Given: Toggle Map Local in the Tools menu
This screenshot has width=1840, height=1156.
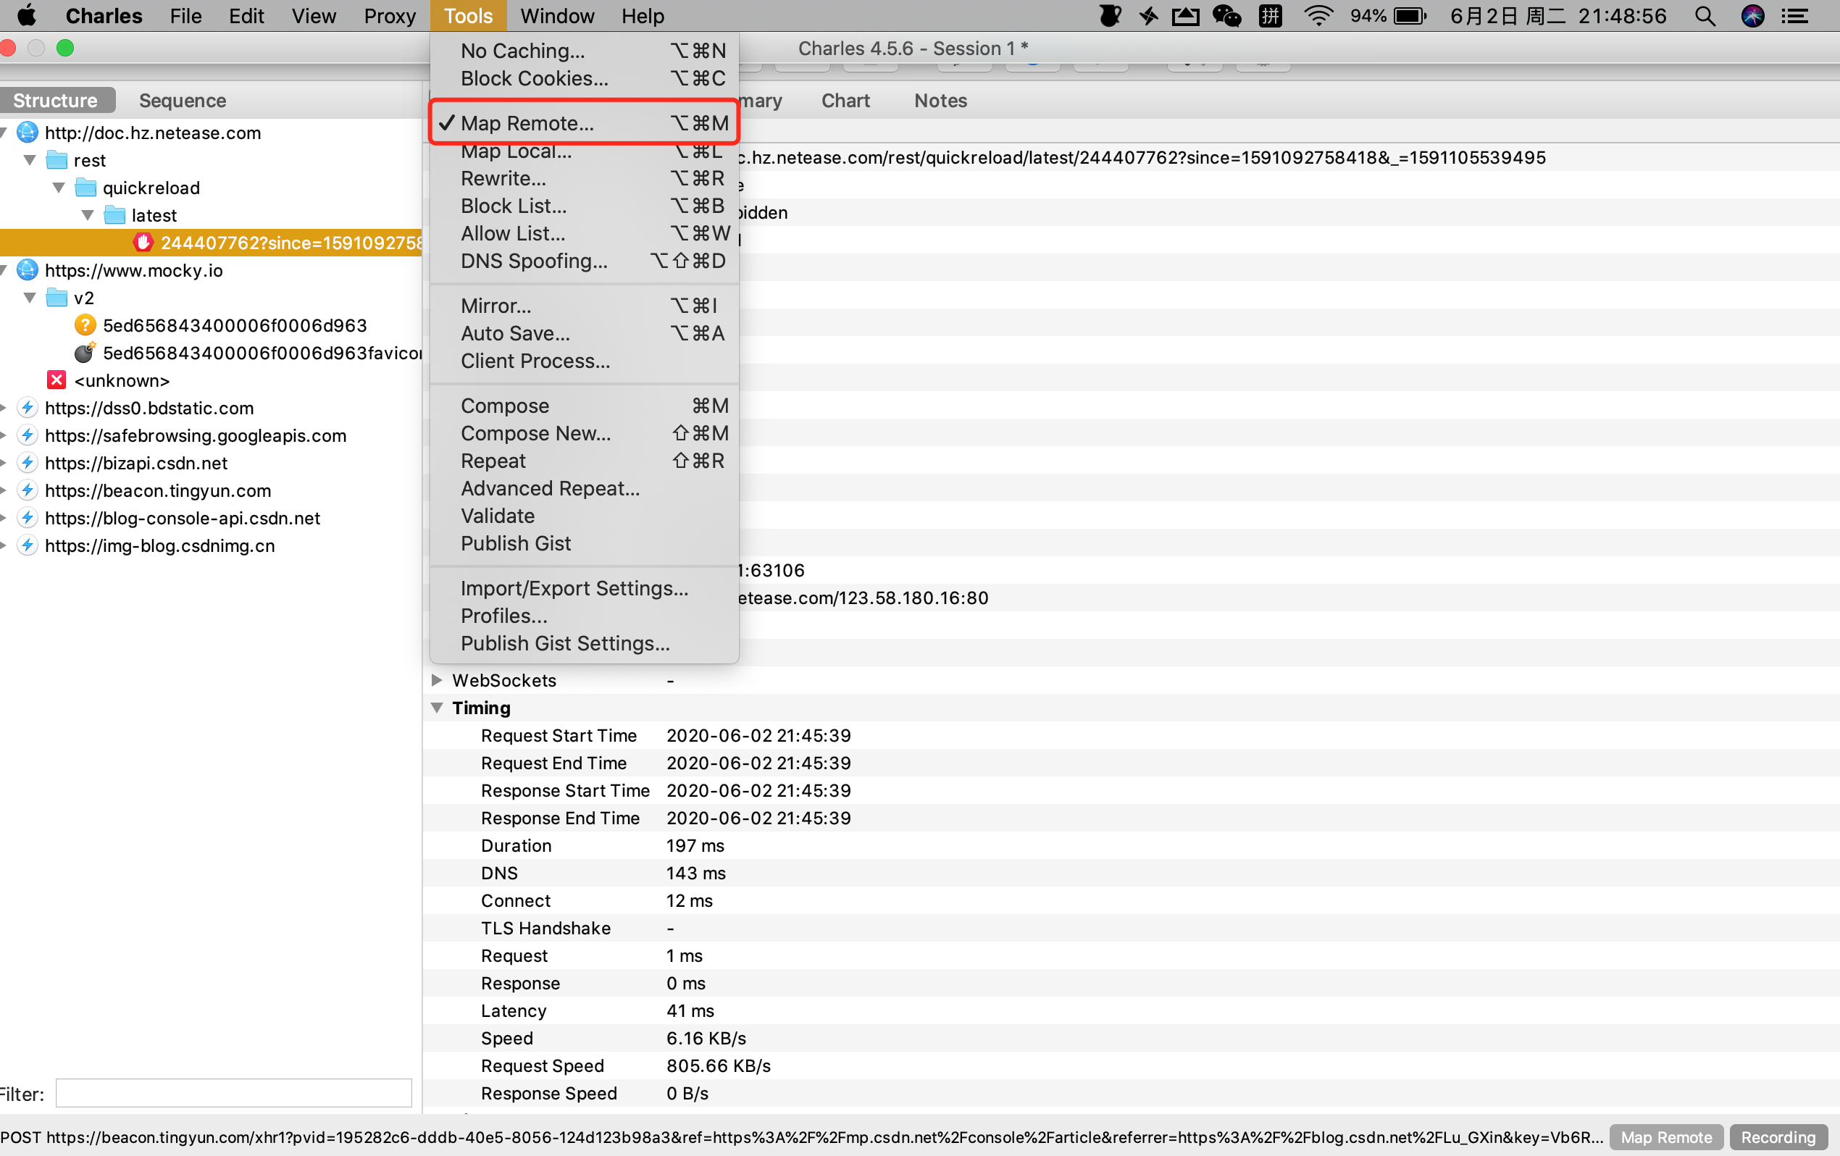Looking at the screenshot, I should tap(584, 151).
